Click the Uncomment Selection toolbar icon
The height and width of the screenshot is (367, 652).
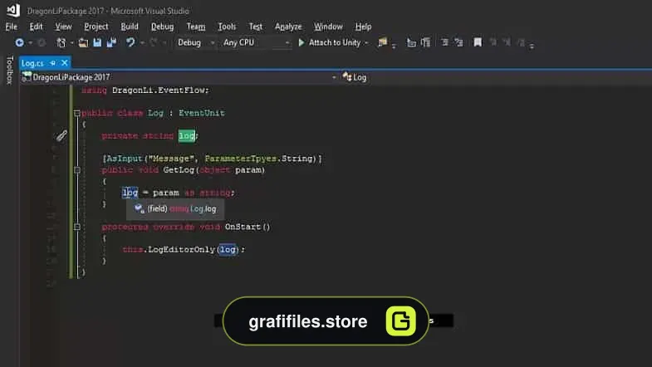pos(458,42)
